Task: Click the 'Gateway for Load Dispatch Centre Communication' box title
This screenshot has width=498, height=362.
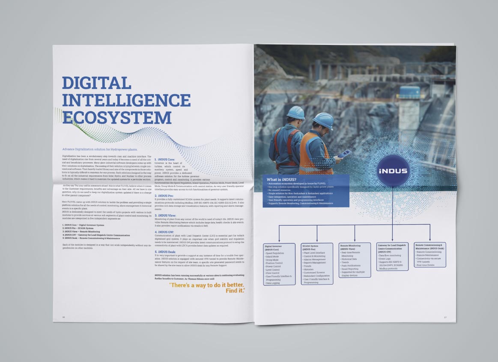Action: point(392,247)
